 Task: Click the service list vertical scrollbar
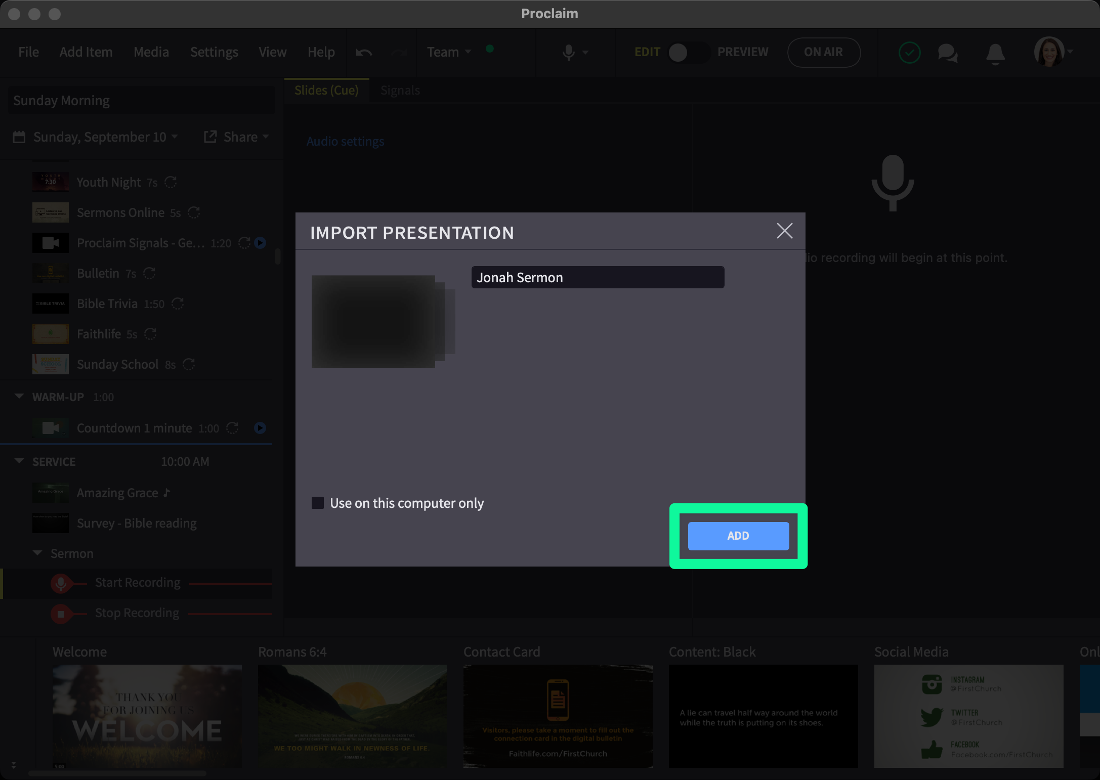pyautogui.click(x=277, y=256)
